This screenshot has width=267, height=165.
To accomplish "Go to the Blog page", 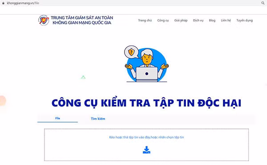I will [x=212, y=21].
